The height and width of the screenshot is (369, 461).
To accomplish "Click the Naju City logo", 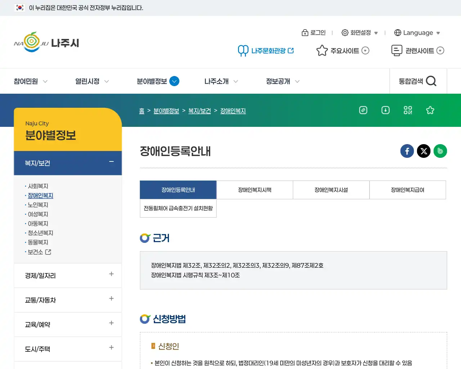I will 46,42.
